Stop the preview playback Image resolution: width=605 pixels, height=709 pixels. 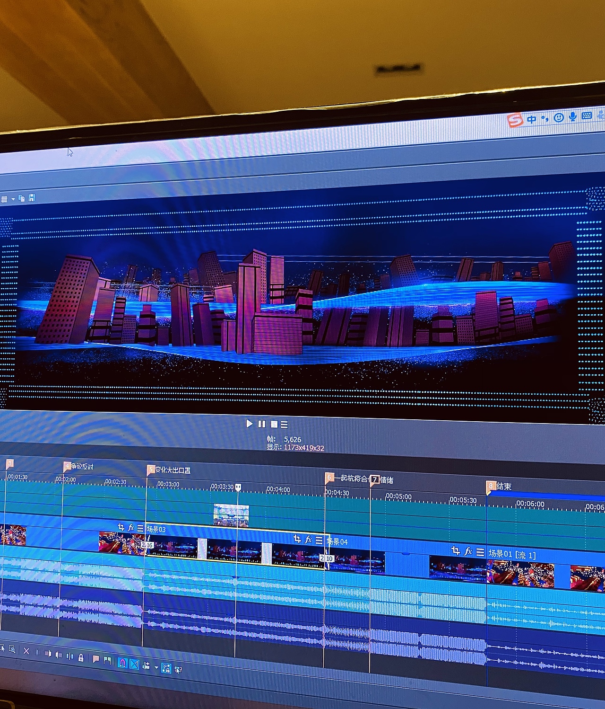274,424
